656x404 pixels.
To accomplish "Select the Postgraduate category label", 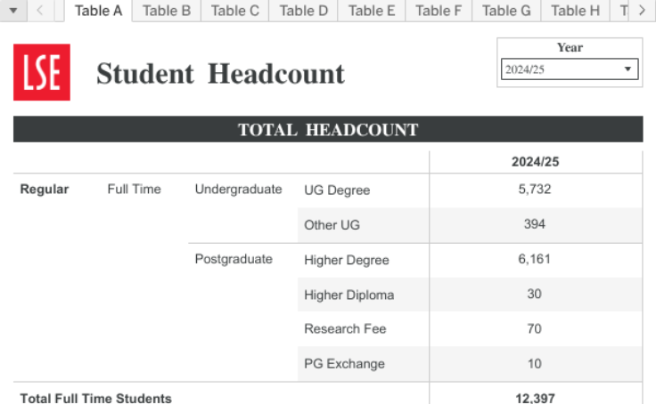I will (x=234, y=260).
